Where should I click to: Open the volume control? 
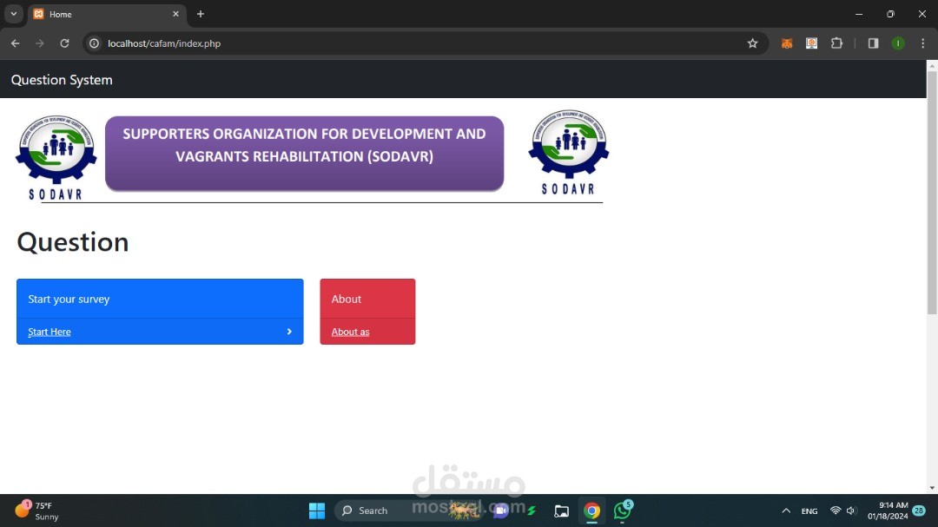851,511
